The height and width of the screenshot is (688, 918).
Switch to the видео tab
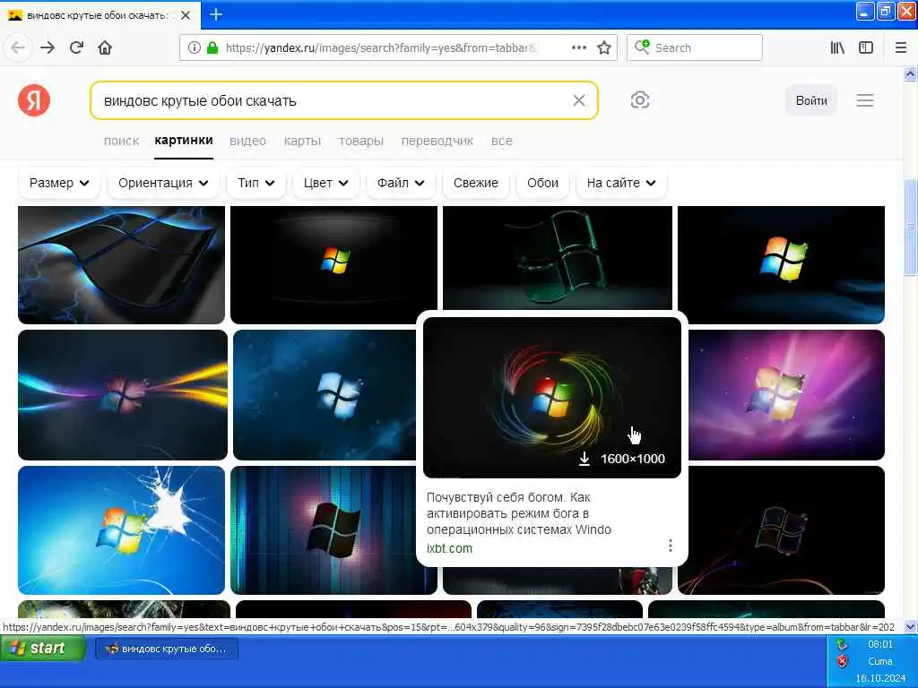coord(247,141)
